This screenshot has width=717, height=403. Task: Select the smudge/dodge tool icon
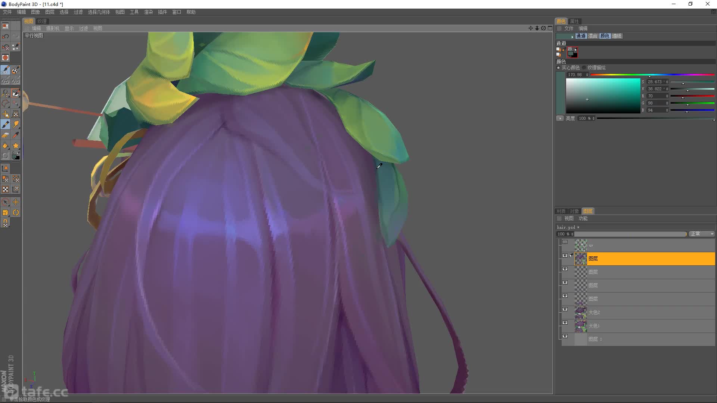16,125
